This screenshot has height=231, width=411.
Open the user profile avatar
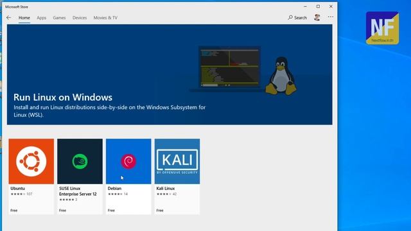click(x=317, y=17)
